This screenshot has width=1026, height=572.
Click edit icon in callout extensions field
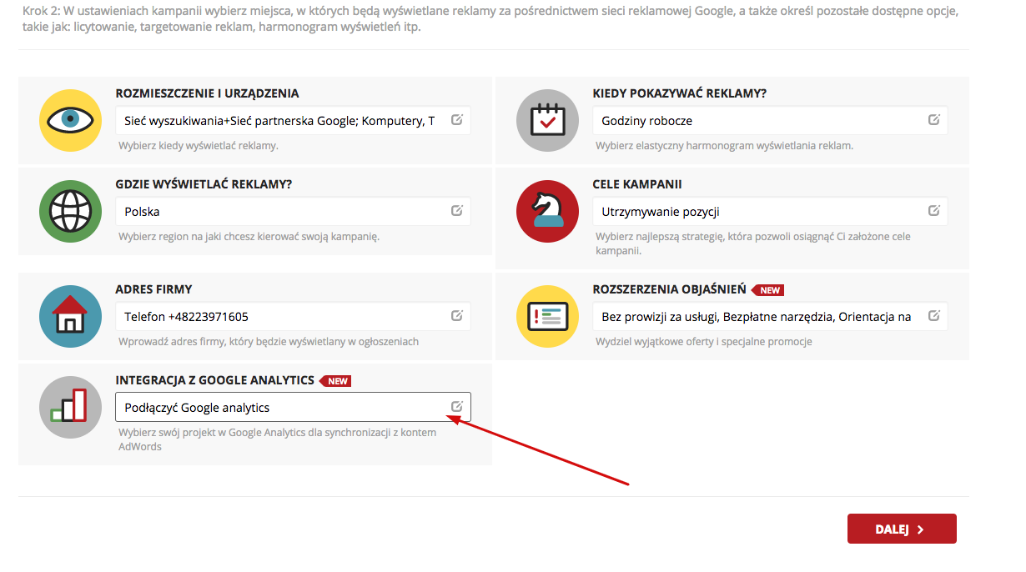coord(934,316)
